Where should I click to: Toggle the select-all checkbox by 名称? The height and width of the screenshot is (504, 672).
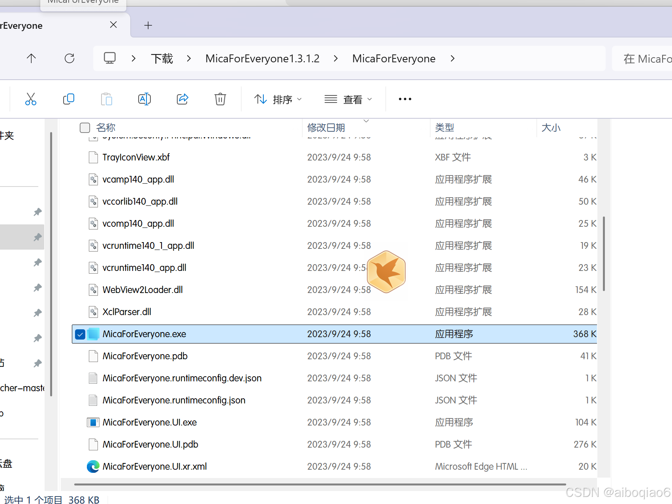(x=85, y=128)
